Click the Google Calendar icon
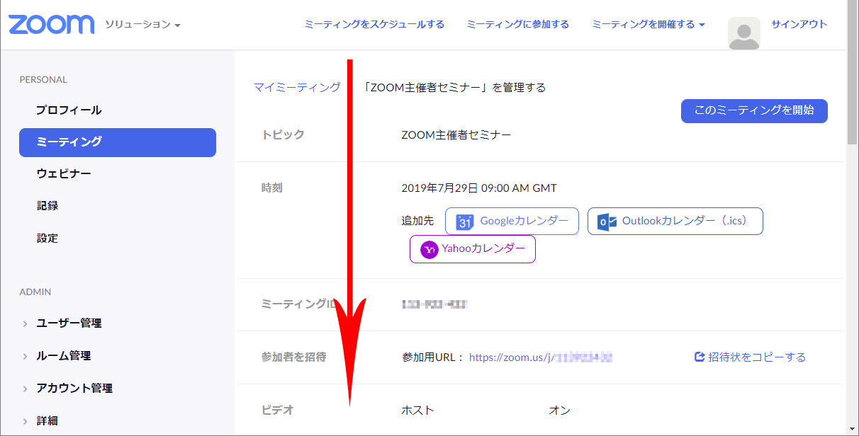859x436 pixels. (x=465, y=222)
